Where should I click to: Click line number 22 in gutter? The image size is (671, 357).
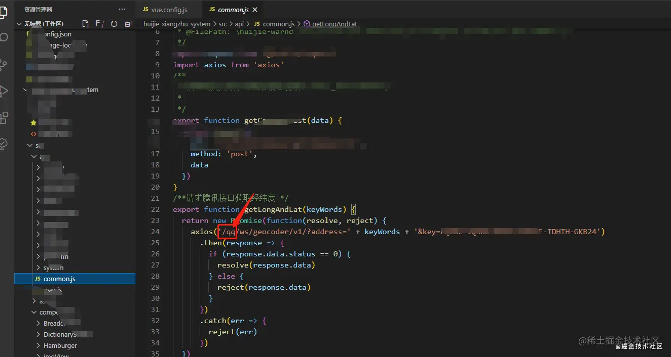point(156,209)
